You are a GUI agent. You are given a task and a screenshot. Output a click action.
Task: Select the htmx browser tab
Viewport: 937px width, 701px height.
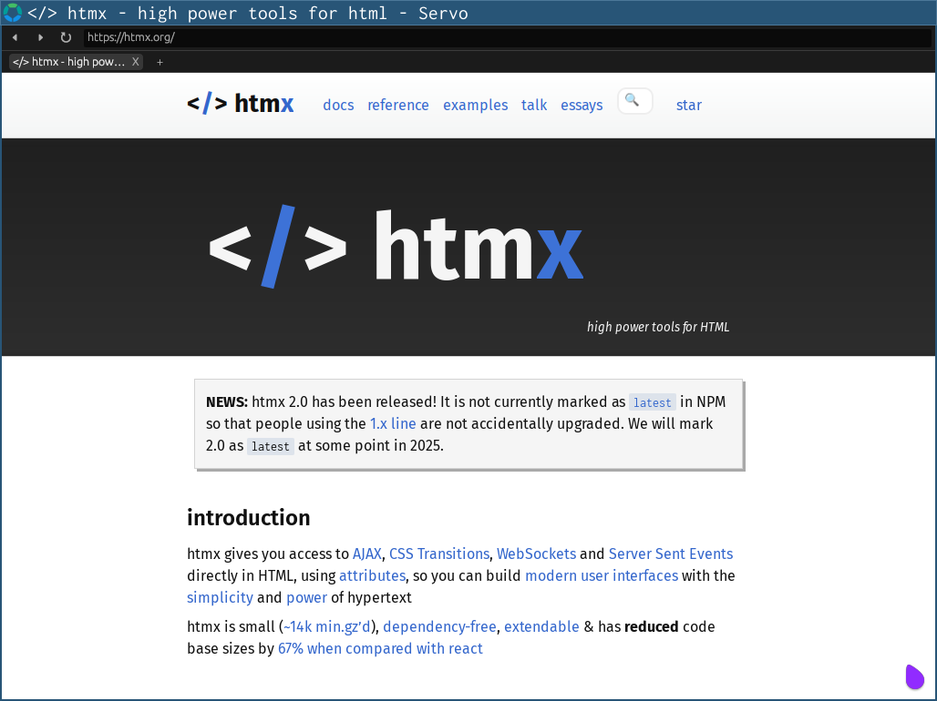pos(69,62)
